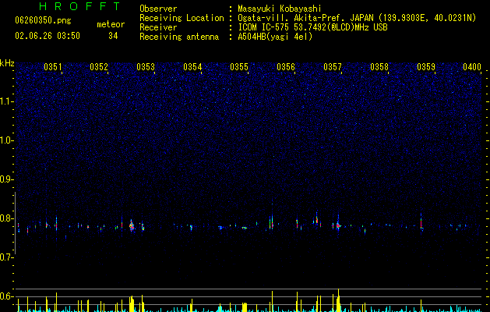The image size is (490, 312).
Task: Click the 0353 time marker
Action: coord(146,67)
